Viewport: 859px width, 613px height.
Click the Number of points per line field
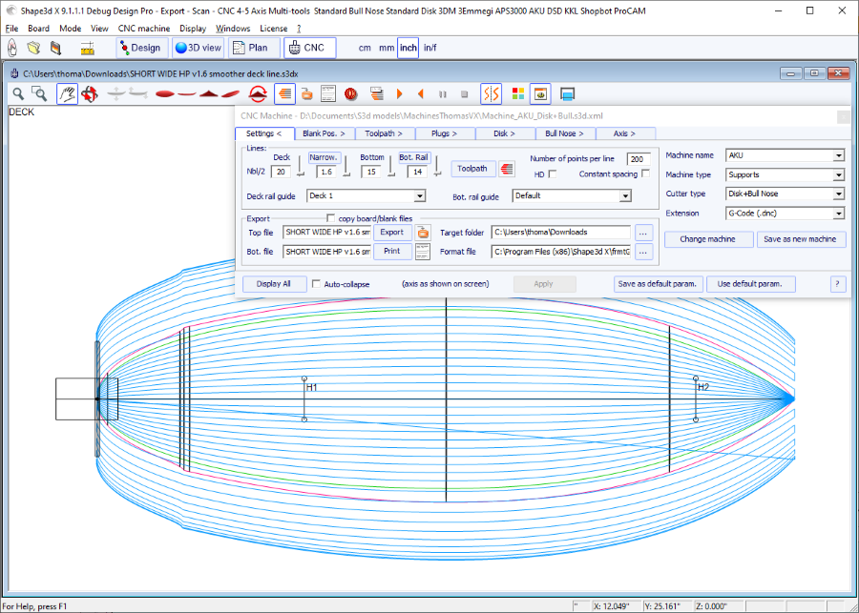(x=639, y=158)
